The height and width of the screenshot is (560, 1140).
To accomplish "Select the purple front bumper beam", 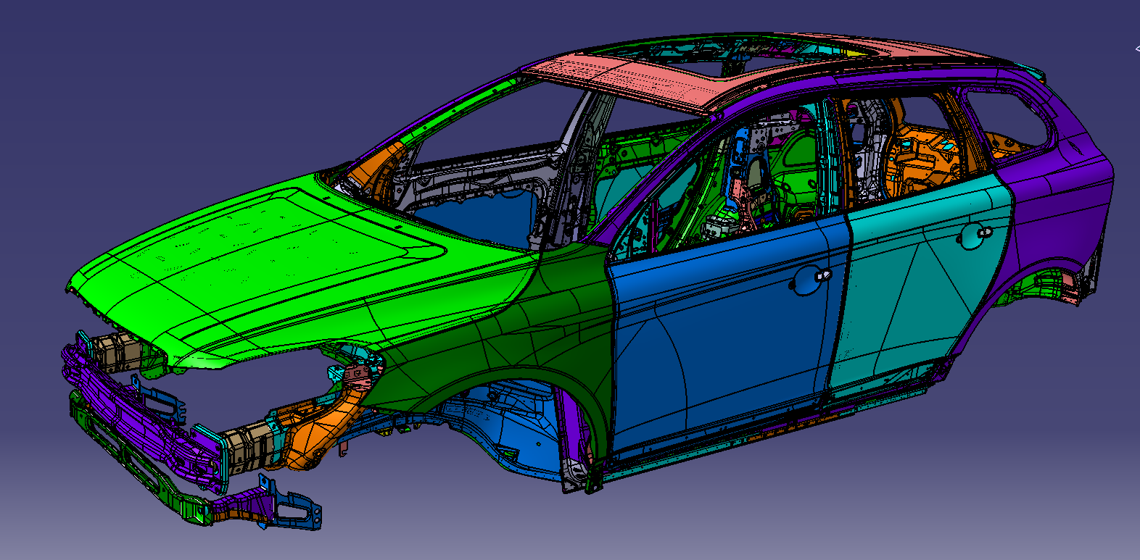I will pyautogui.click(x=141, y=413).
